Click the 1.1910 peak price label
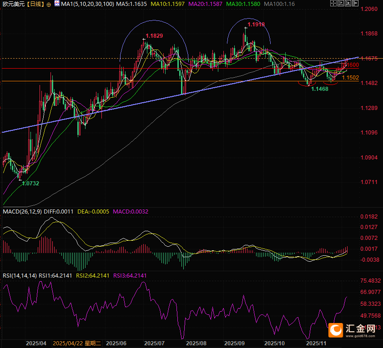383x348 pixels. coord(256,24)
